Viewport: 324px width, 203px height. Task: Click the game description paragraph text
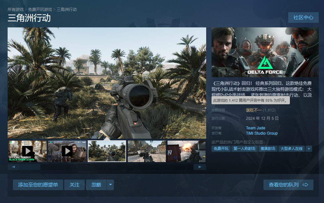pyautogui.click(x=261, y=89)
